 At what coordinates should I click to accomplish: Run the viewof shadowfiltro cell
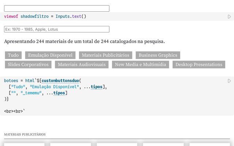point(229,17)
